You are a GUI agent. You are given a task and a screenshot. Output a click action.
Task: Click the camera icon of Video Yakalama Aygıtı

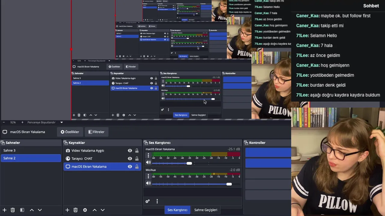click(68, 151)
